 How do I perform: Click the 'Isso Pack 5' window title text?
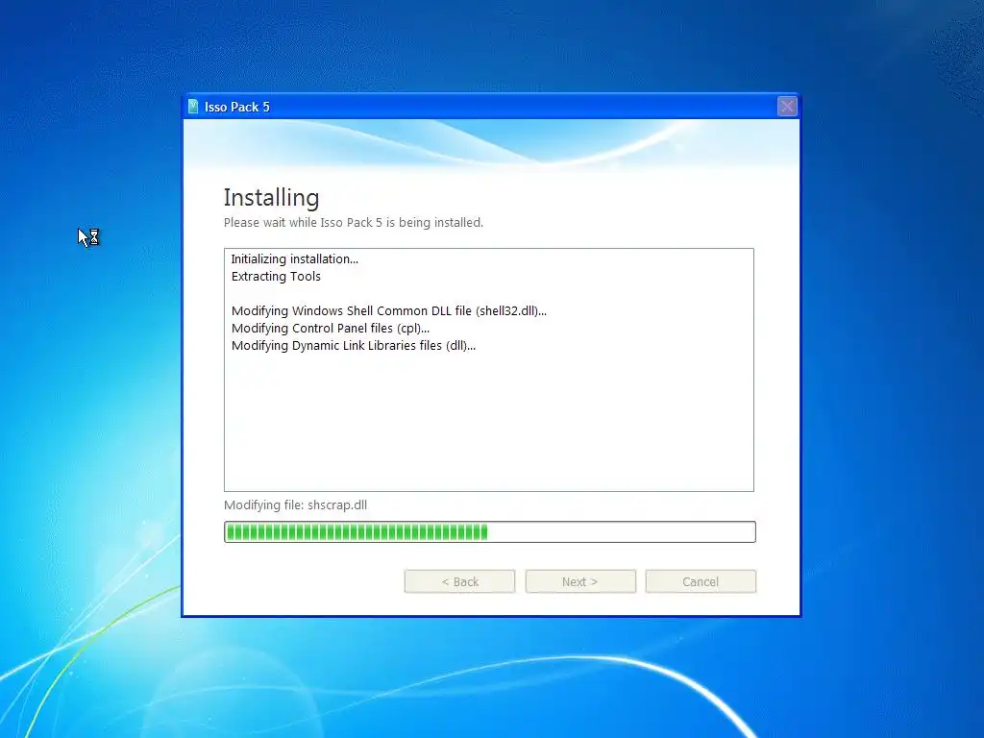coord(236,107)
